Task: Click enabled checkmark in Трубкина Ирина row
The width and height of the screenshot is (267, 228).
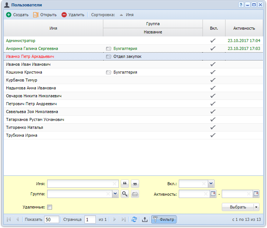Action: 213,135
